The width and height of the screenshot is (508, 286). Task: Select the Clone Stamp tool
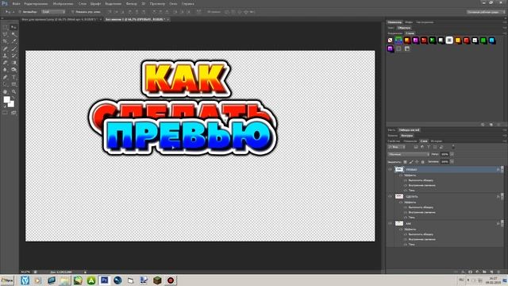[x=6, y=56]
